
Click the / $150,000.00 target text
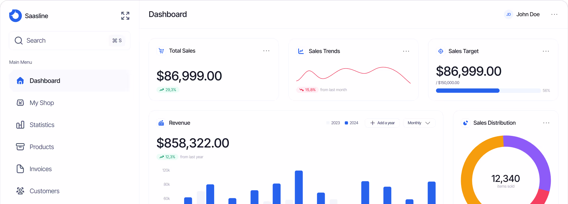coord(447,83)
